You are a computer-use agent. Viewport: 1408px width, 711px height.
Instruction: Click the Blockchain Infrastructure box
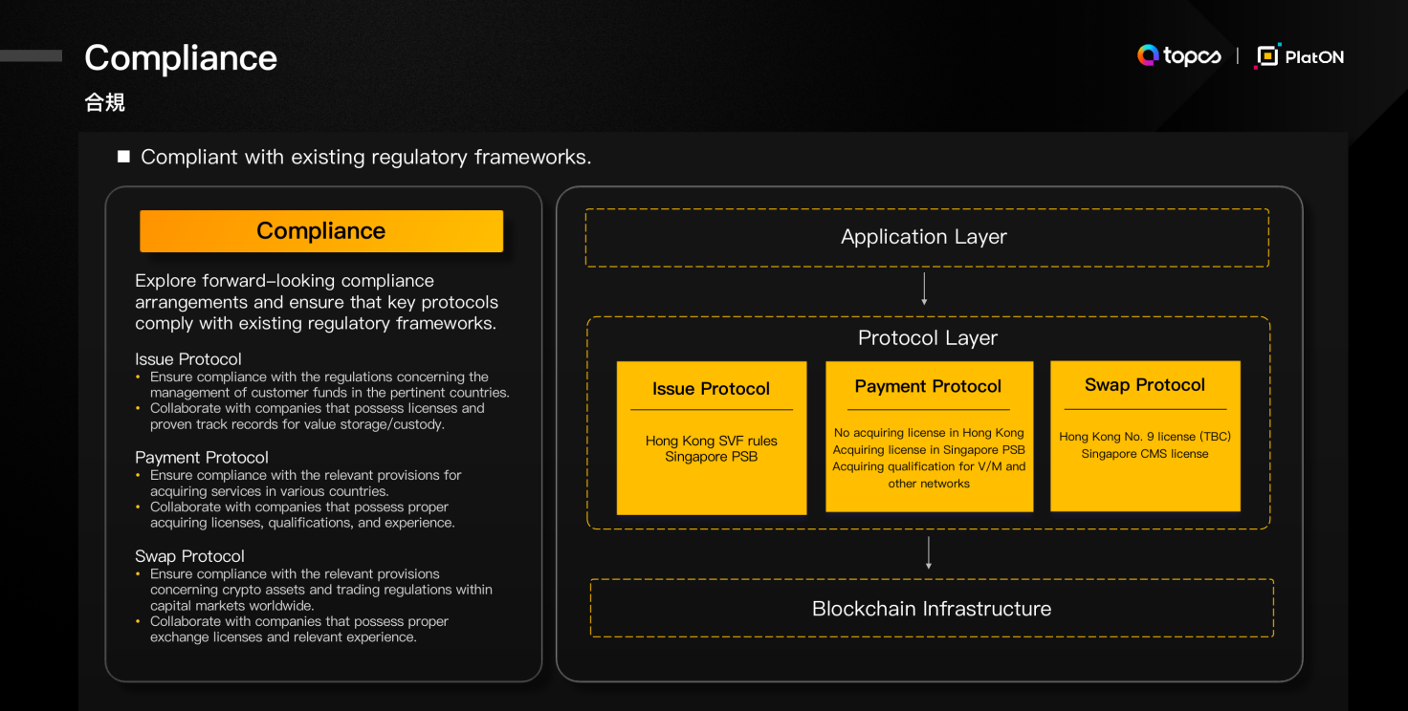point(932,609)
